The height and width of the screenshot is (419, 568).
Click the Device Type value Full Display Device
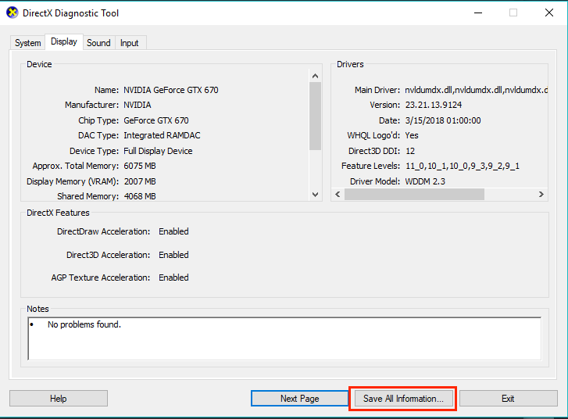pos(158,151)
